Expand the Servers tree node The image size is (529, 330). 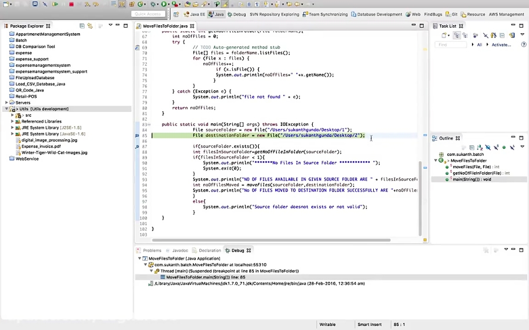tap(6, 103)
